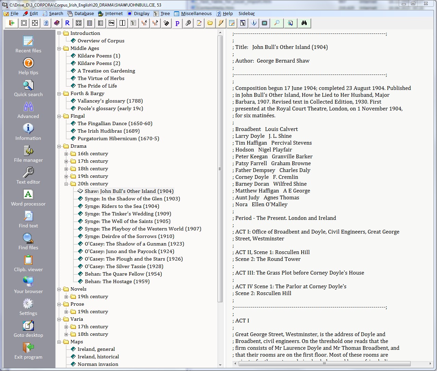The width and height of the screenshot is (437, 371).
Task: Click the binoculars icon in toolbar
Action: pyautogui.click(x=304, y=23)
